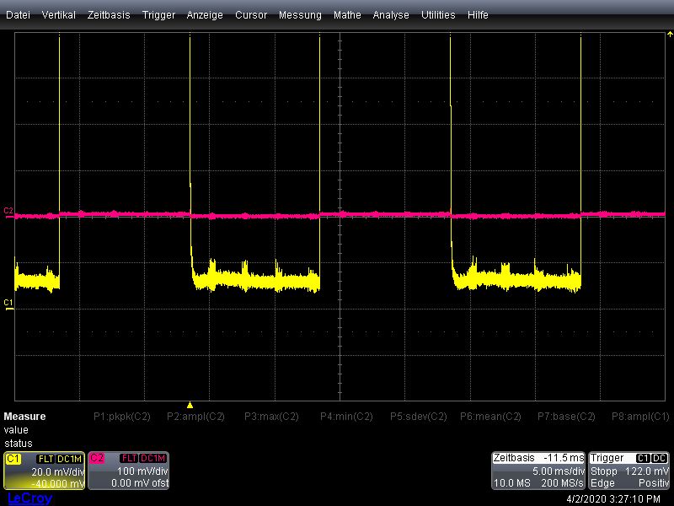Viewport: 674px width, 506px height.
Task: Open the Trigger menu in menu bar
Action: [x=158, y=15]
